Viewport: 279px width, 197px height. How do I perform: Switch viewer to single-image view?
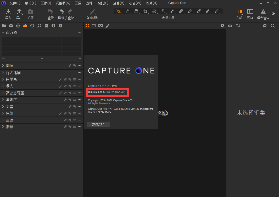click(x=94, y=26)
